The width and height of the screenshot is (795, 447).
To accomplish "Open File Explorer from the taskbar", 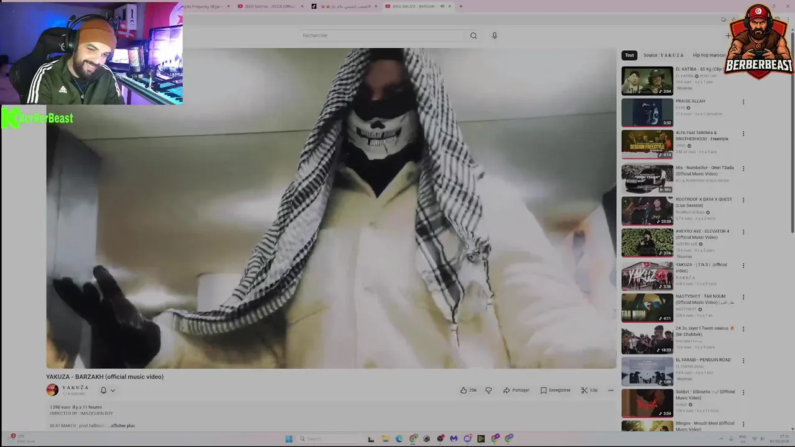I will 384,438.
